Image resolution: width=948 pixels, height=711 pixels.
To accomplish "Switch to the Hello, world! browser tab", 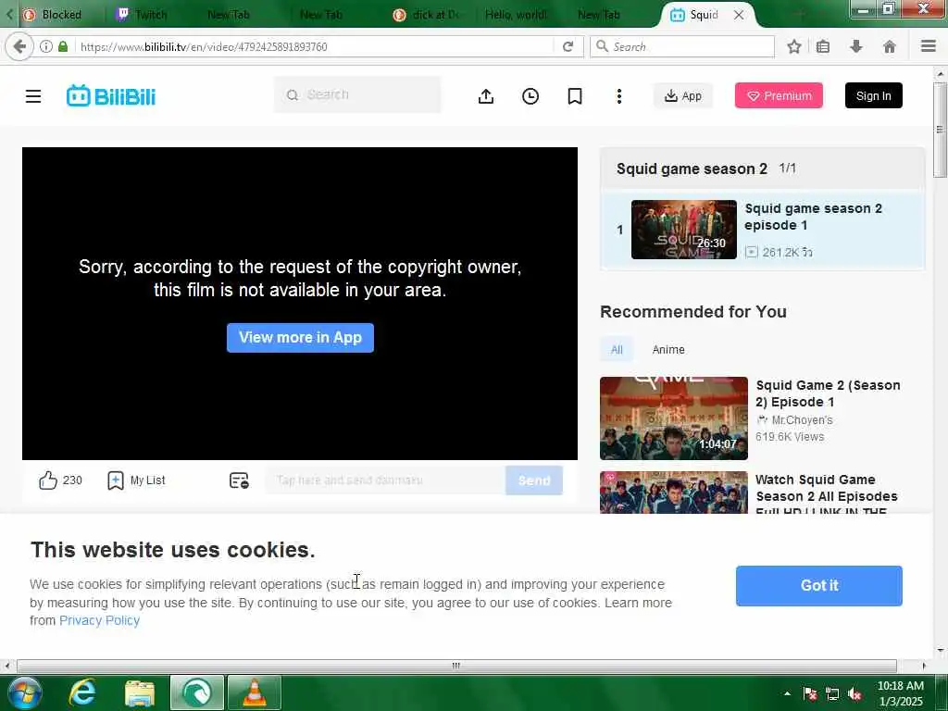I will (x=516, y=15).
